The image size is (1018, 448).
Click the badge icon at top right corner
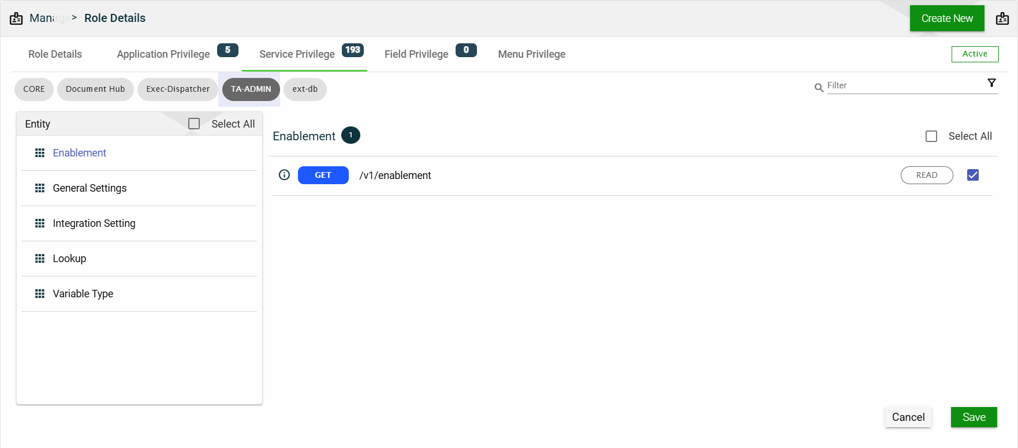coord(1002,18)
